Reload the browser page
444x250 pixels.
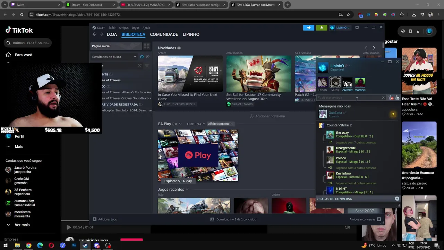[22, 15]
